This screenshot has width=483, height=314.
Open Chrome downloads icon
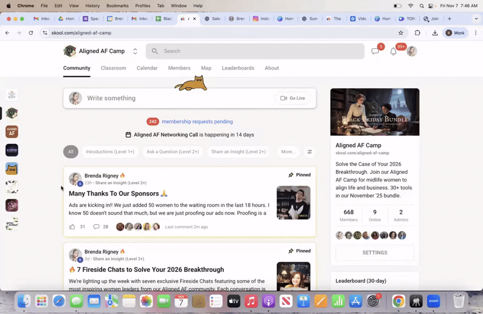[434, 33]
